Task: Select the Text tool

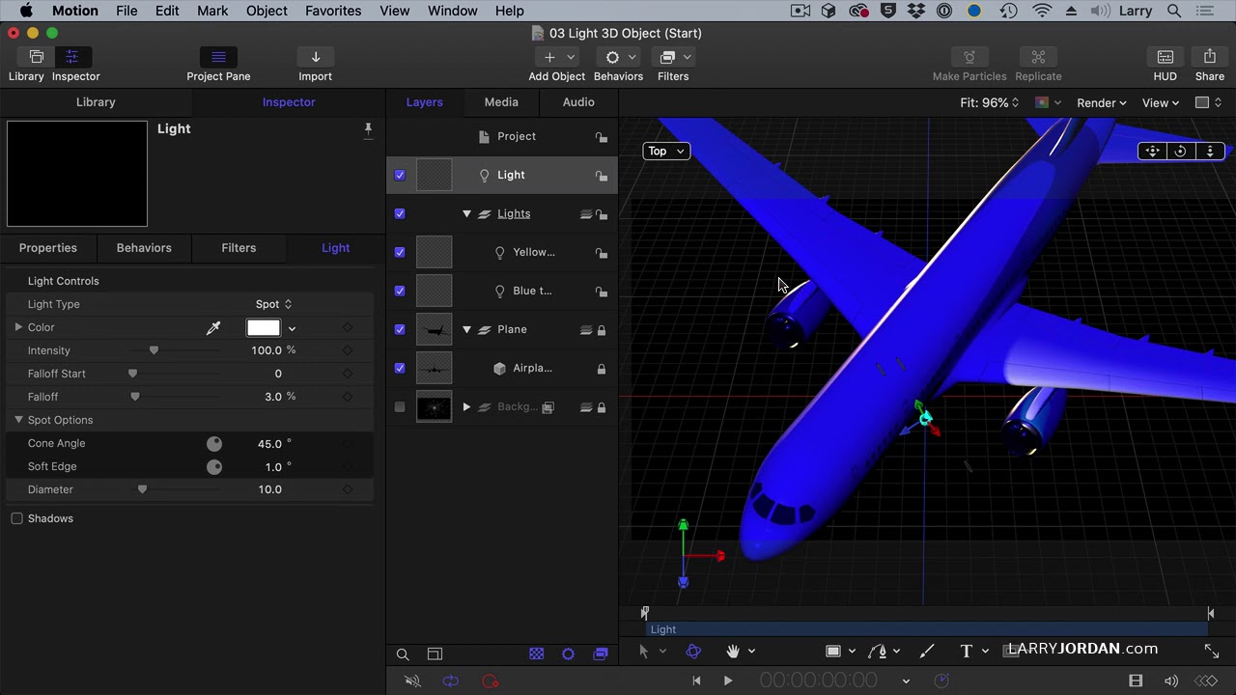Action: pos(967,652)
